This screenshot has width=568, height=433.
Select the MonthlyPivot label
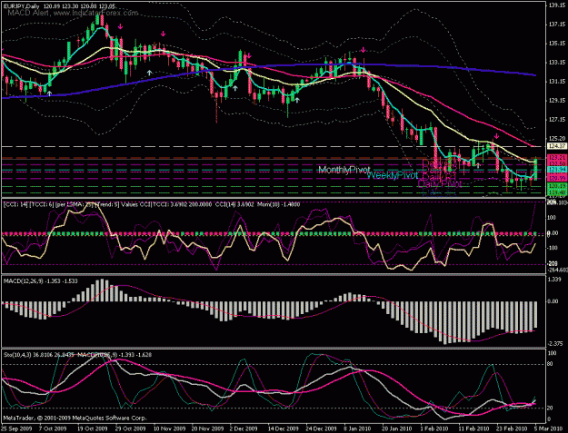(344, 170)
